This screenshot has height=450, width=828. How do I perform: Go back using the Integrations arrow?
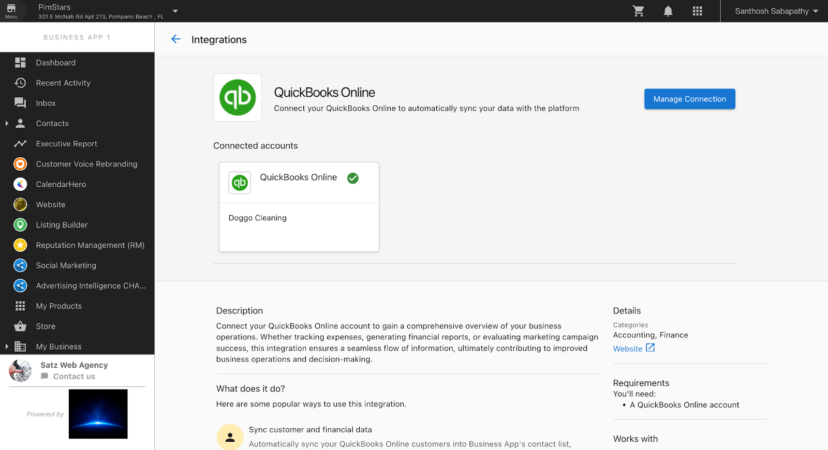pyautogui.click(x=176, y=39)
